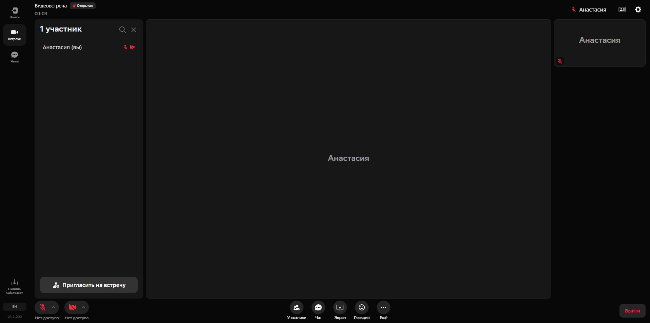
Task: Toggle Анастасия's mic icon in participant list
Action: (125, 47)
